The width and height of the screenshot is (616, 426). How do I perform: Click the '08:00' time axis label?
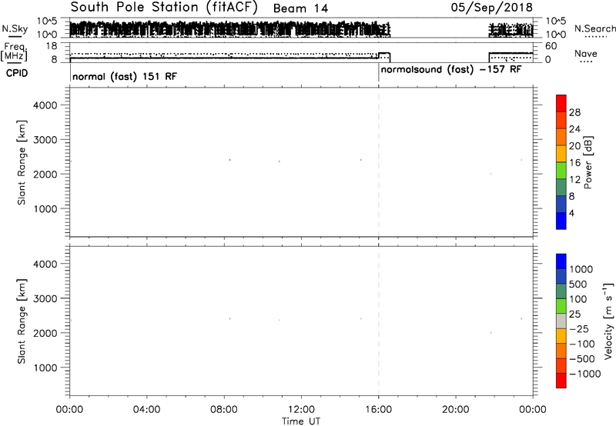224,410
